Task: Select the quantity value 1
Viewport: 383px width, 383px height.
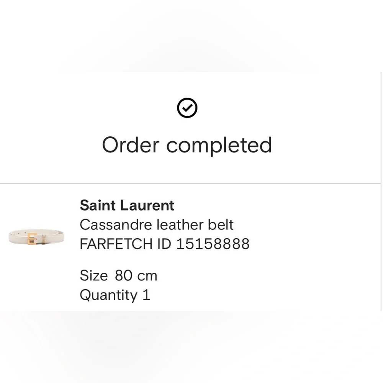Action: (x=146, y=295)
